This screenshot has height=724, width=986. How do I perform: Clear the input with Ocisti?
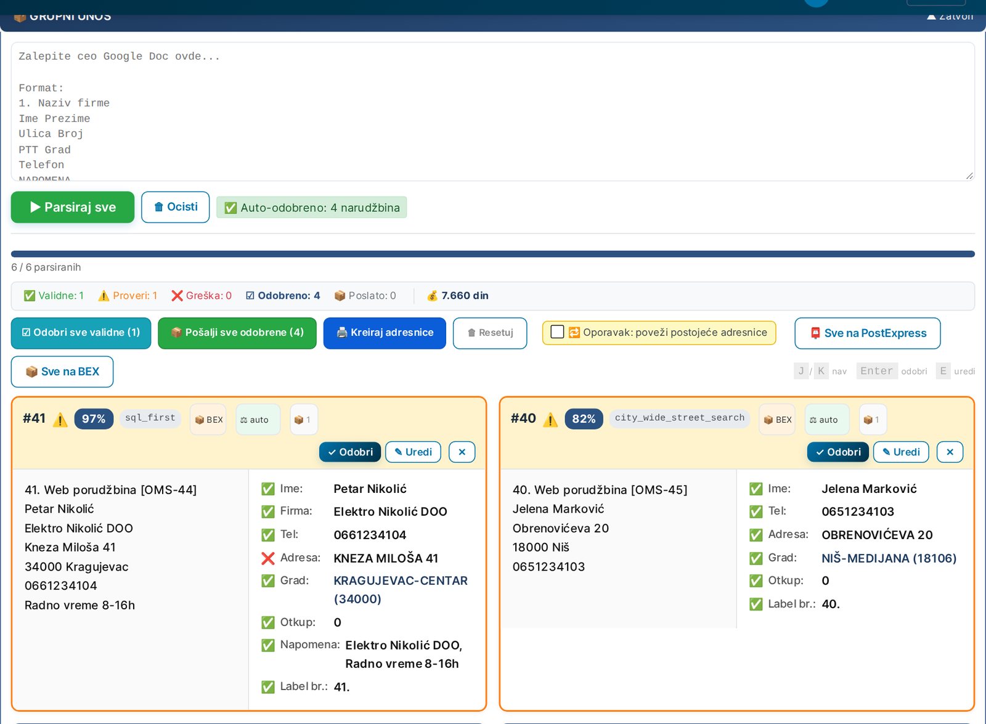coord(176,207)
